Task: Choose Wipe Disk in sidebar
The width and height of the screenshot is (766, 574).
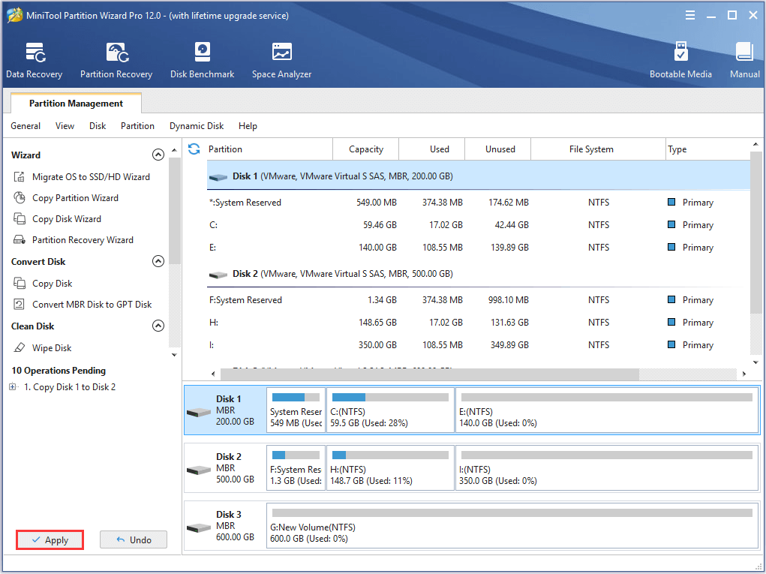Action: click(43, 348)
